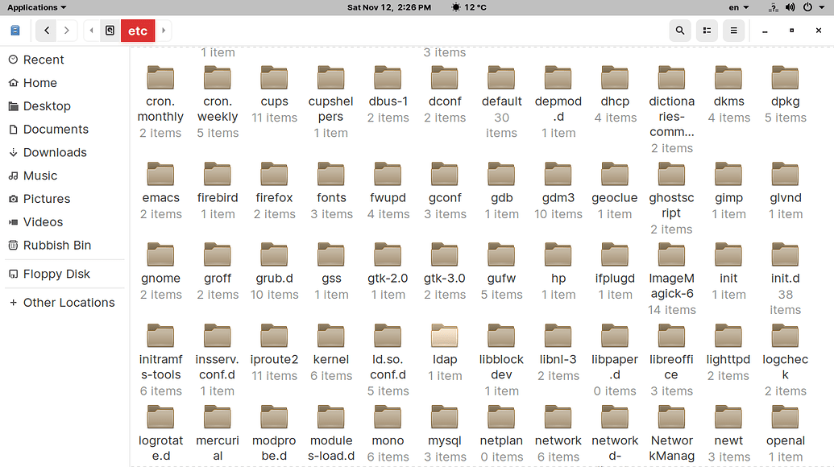Select Recent in the sidebar
The height and width of the screenshot is (467, 834).
pos(65,60)
